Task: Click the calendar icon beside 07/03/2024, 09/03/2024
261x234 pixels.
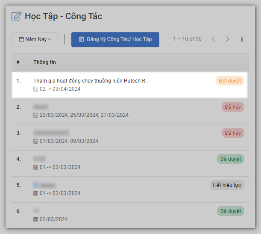Action: [36, 141]
